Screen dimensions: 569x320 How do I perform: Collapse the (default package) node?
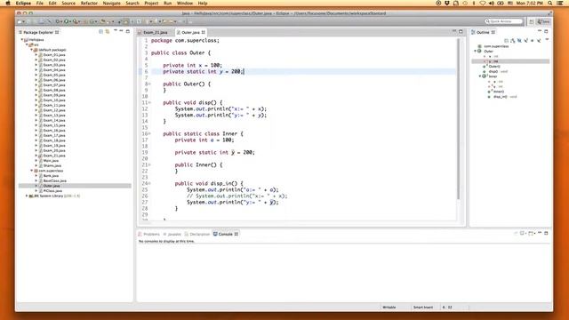pos(32,50)
